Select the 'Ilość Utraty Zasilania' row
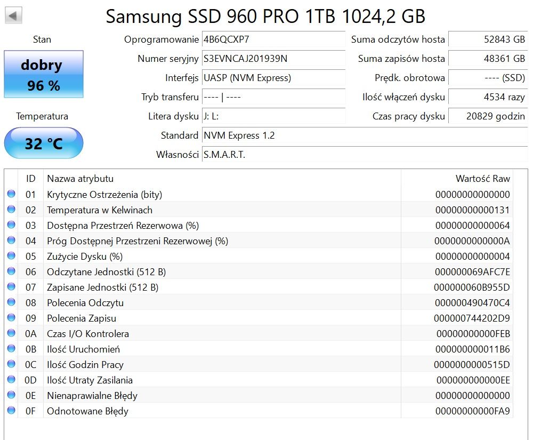 [x=259, y=380]
